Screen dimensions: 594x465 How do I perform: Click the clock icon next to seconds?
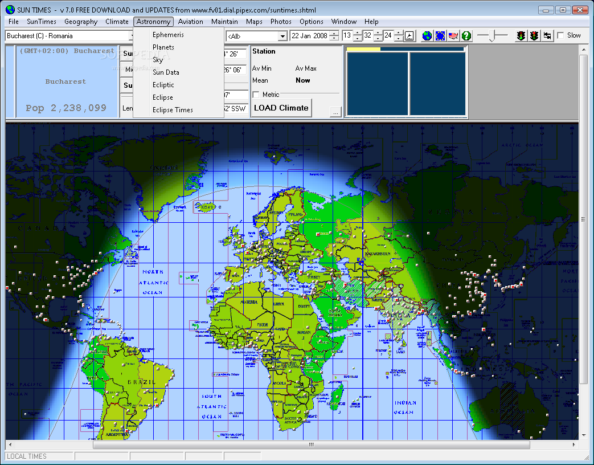pyautogui.click(x=409, y=36)
